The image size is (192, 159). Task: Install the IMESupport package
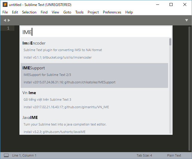pyautogui.click(x=94, y=75)
